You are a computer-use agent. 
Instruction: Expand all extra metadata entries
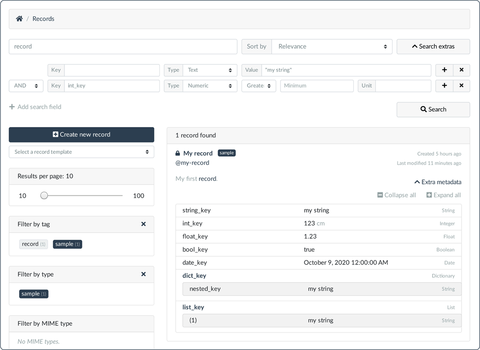click(x=444, y=195)
